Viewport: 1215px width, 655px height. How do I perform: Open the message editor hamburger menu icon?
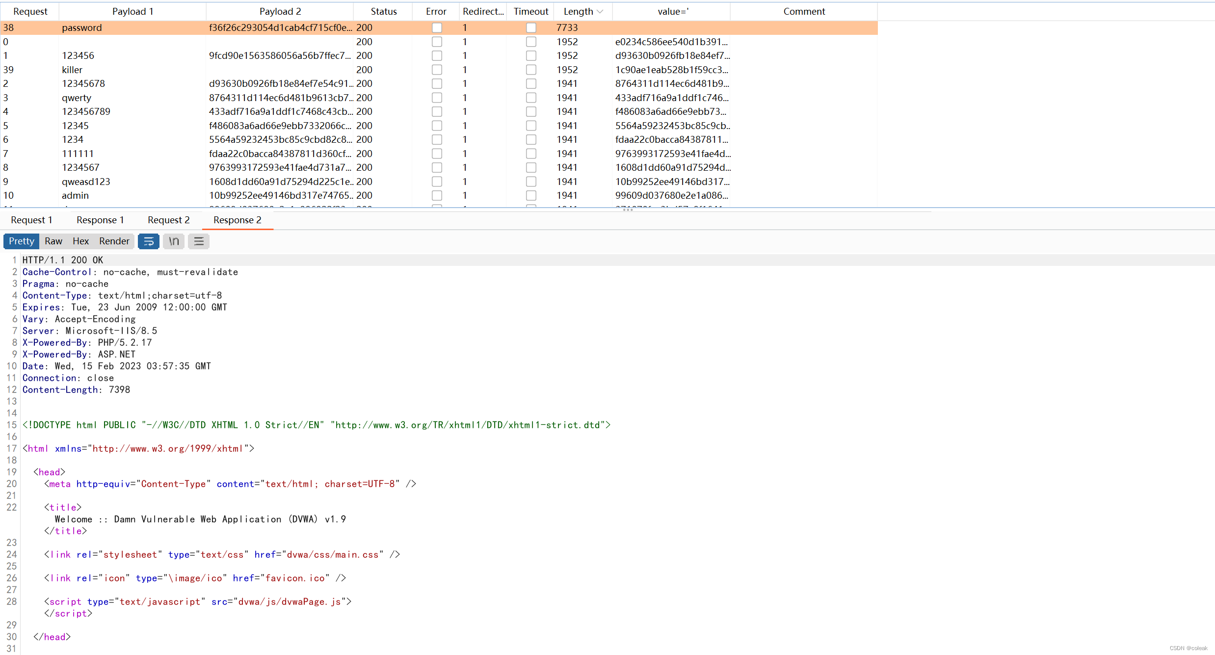199,241
